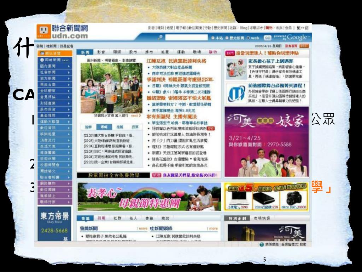Open the 名人 tab in lower section
This screenshot has height=272, width=362.
click(x=133, y=218)
